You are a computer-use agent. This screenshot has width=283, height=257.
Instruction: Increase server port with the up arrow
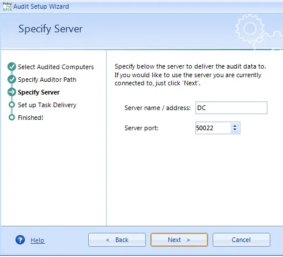235,126
